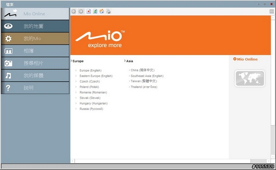Viewport: 276px width, 170px height.
Task: Stop page loading with red X icon
Action: (88, 12)
